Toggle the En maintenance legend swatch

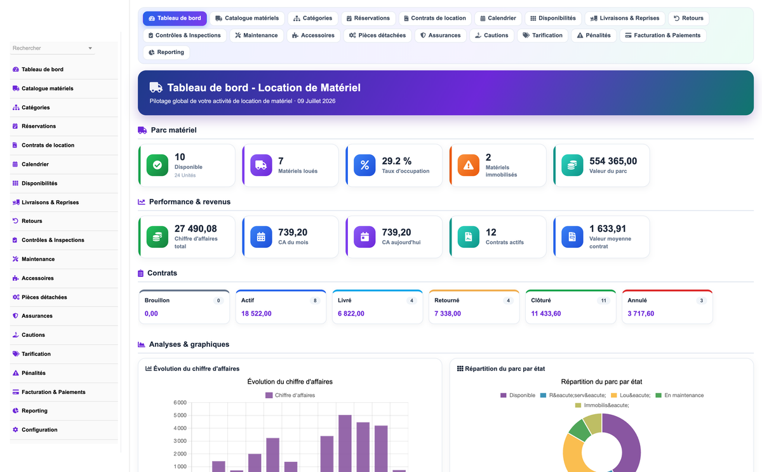click(x=658, y=395)
